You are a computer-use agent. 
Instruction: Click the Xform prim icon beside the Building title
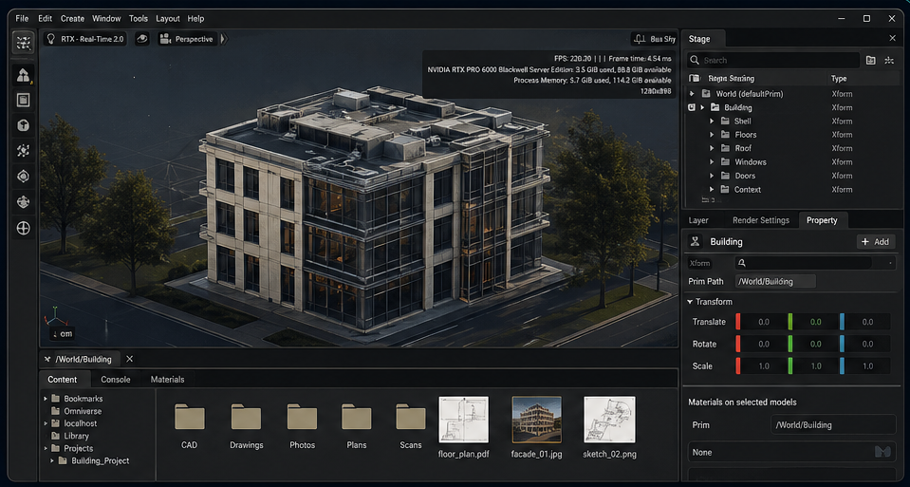pos(695,241)
